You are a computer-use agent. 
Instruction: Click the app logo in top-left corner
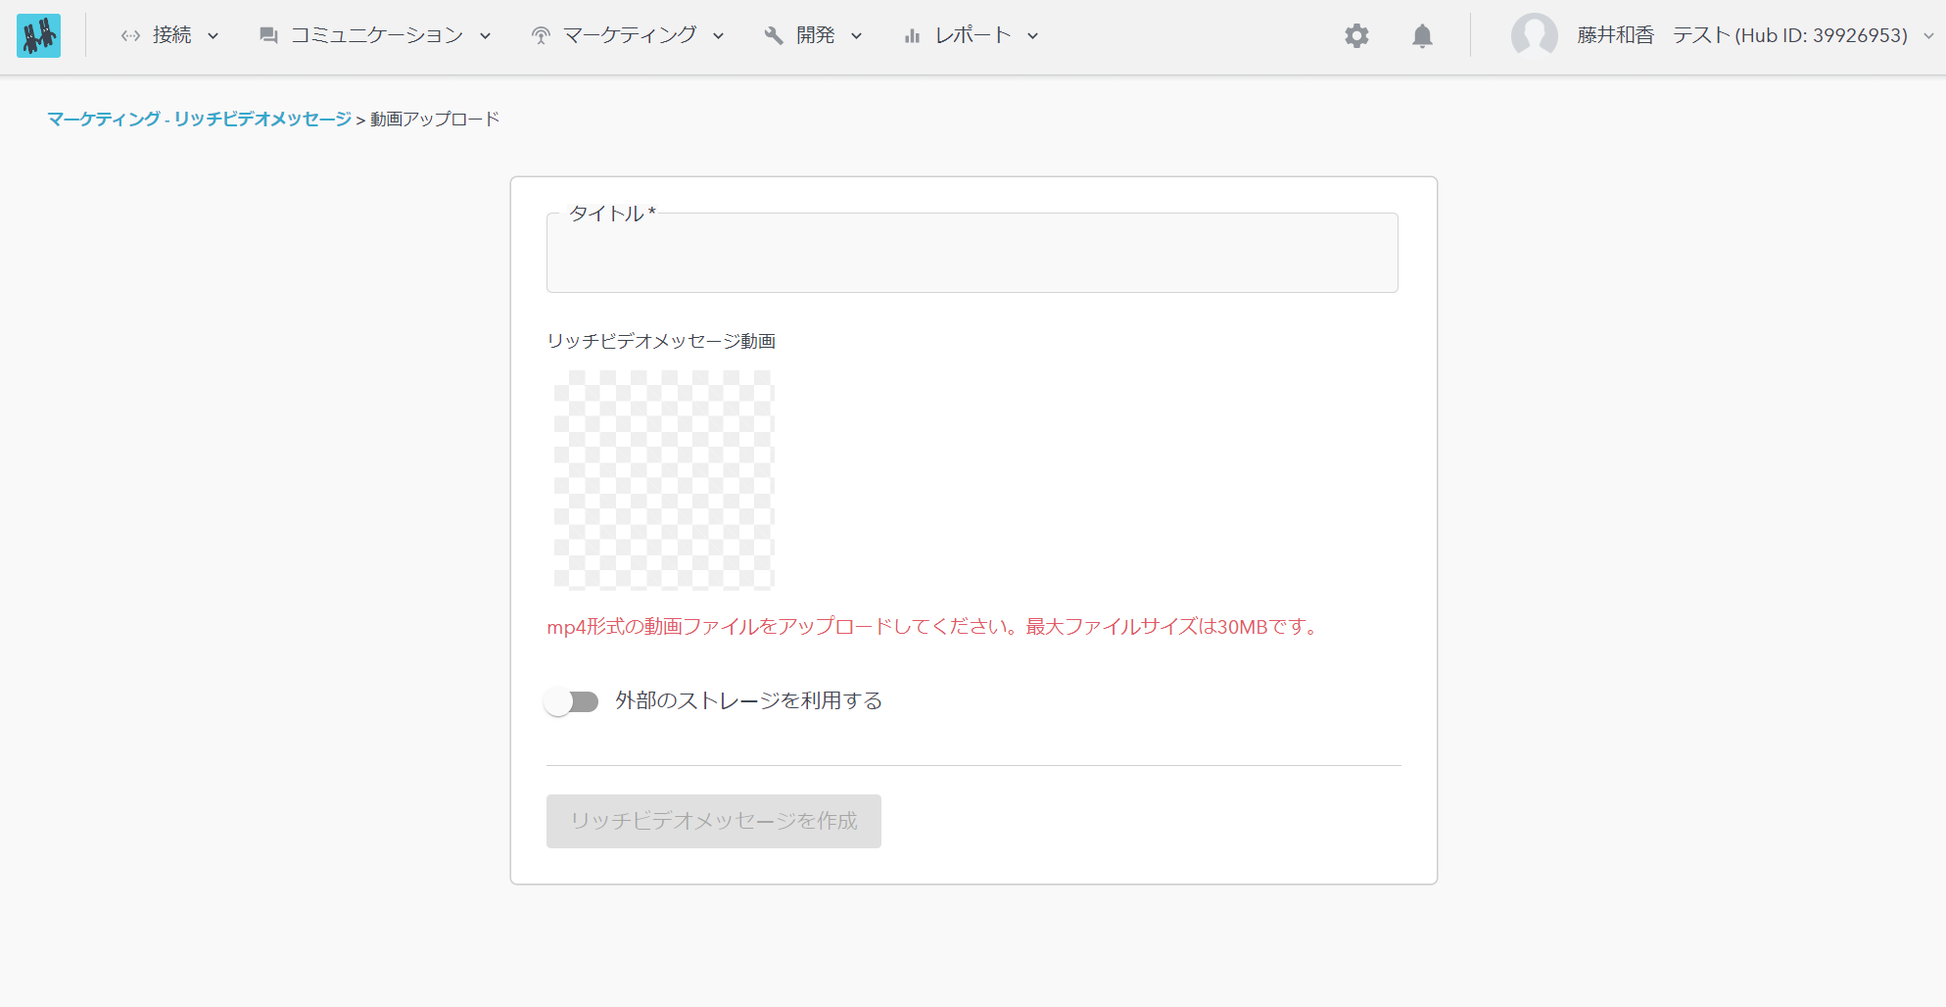pos(39,35)
